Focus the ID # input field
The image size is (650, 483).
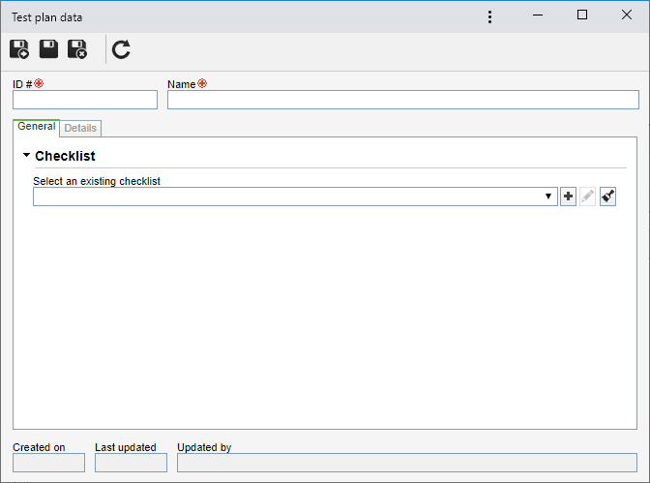coord(85,100)
